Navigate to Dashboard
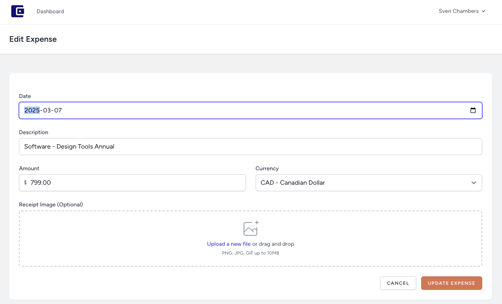 50,11
